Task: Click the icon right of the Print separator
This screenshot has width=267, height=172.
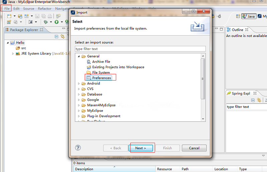Action: coord(58,16)
